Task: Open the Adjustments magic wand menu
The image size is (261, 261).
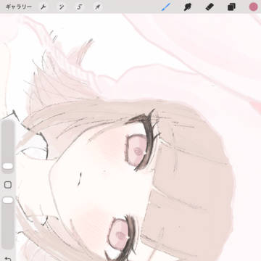Action: (x=62, y=7)
